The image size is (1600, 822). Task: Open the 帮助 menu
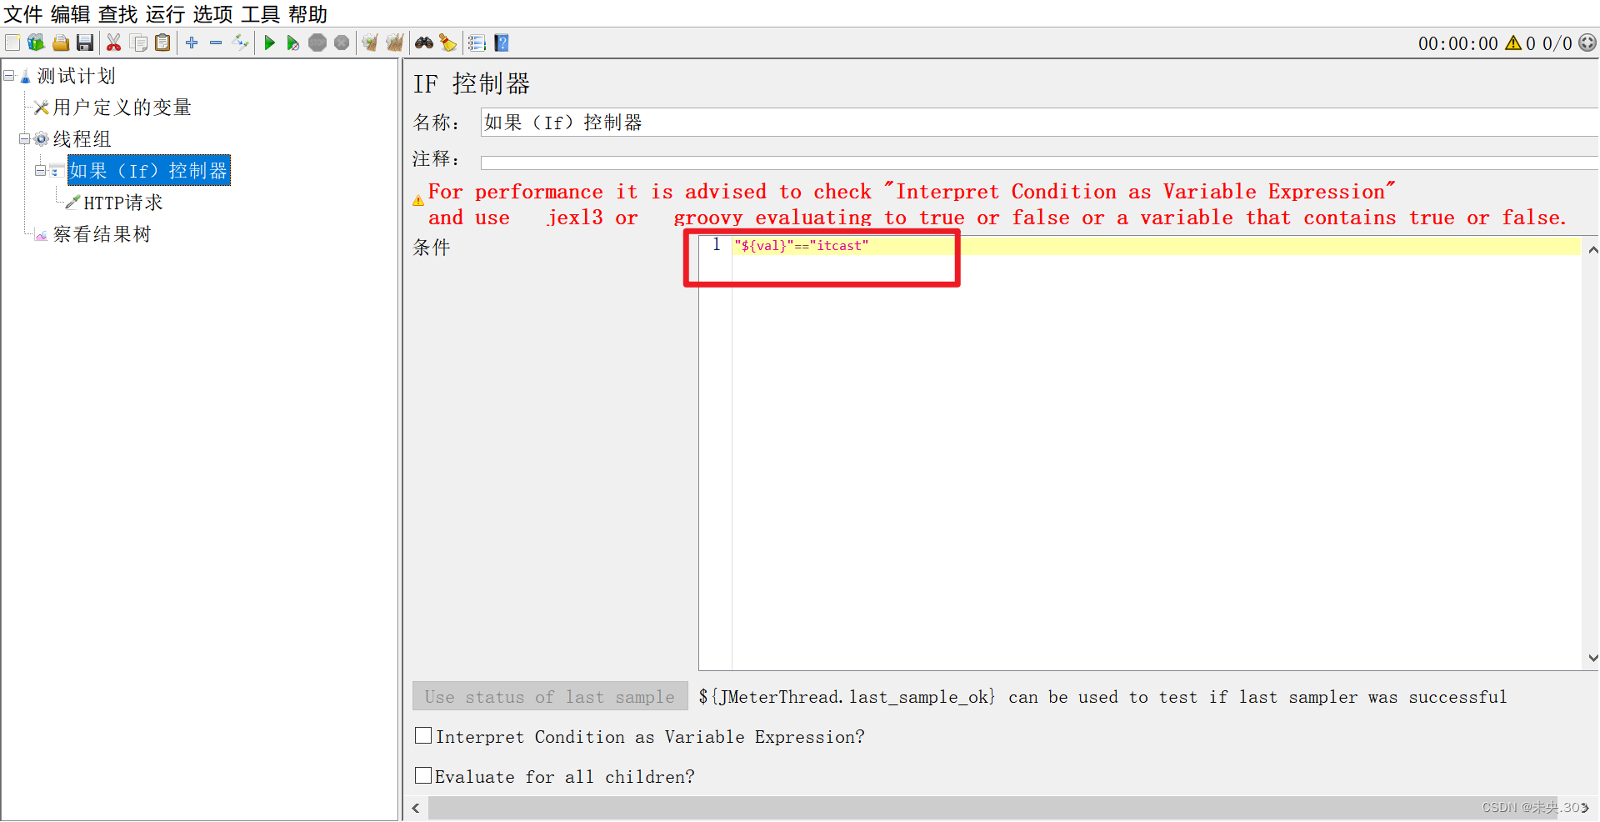[x=308, y=14]
